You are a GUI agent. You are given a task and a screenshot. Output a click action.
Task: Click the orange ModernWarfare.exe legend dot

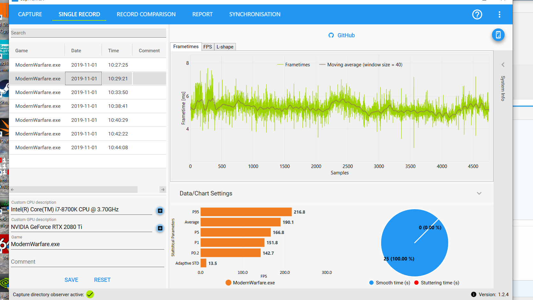click(x=228, y=283)
